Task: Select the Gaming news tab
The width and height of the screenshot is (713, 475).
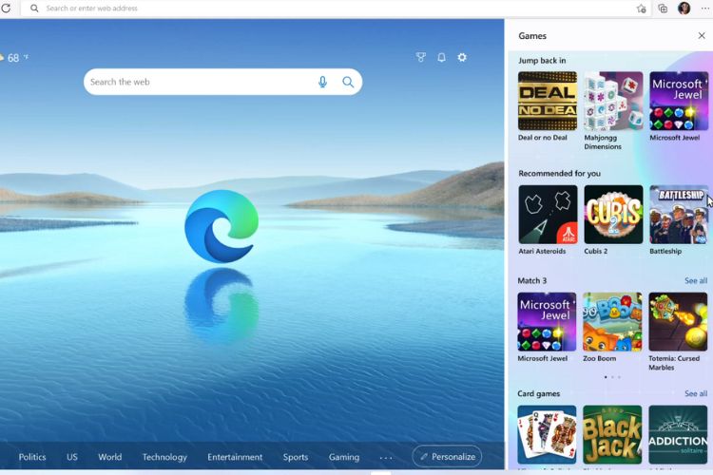Action: [x=344, y=457]
